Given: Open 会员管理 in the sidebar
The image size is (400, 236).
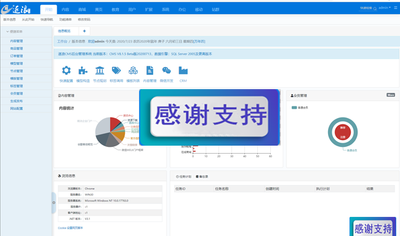Looking at the screenshot, I should tap(17, 93).
